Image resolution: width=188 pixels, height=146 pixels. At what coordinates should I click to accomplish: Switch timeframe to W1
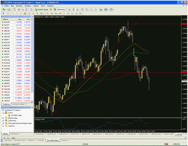(x=76, y=14)
